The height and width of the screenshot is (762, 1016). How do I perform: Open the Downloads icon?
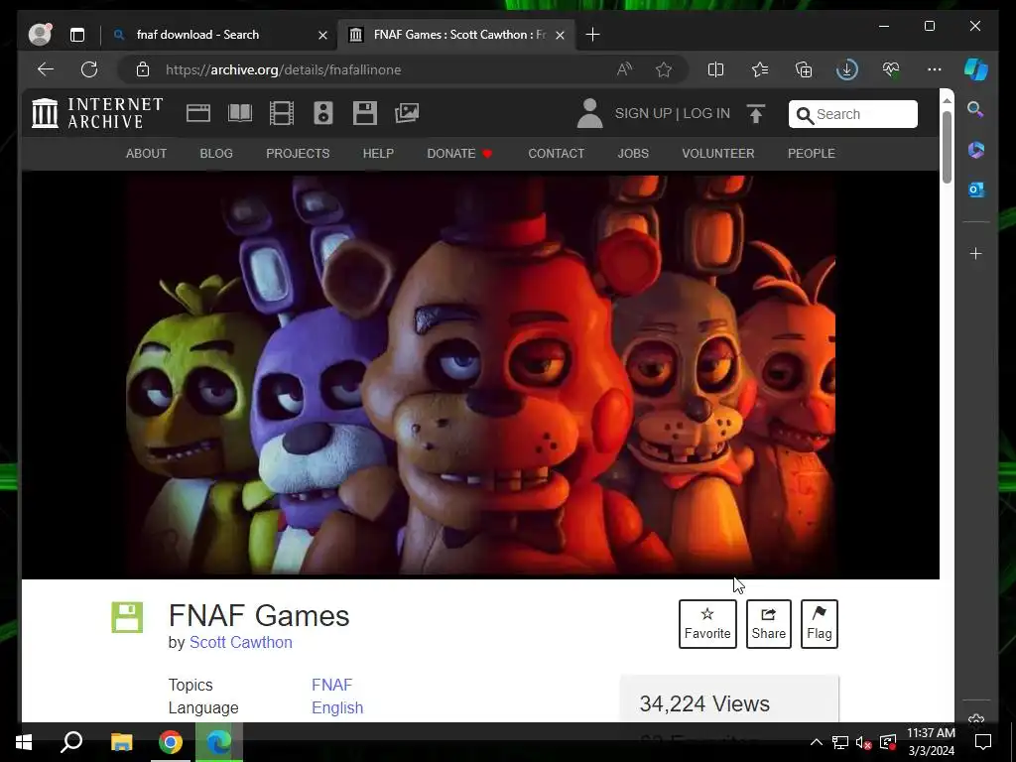tap(847, 69)
